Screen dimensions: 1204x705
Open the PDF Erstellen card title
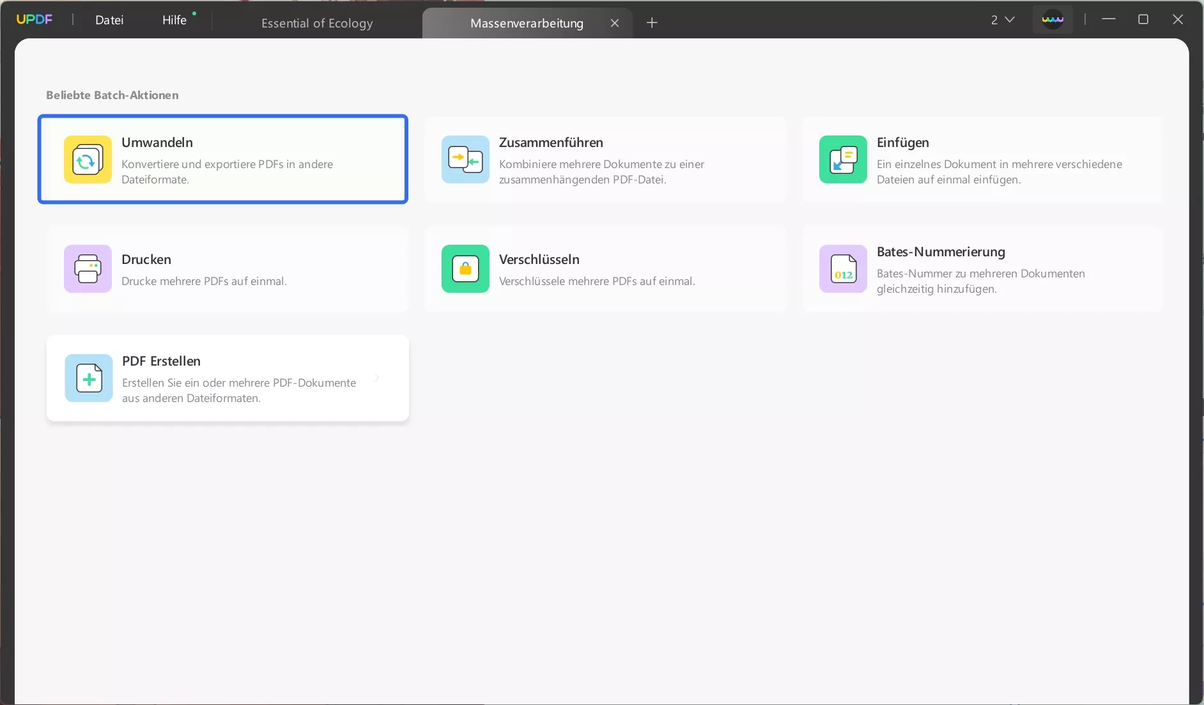[x=161, y=361]
